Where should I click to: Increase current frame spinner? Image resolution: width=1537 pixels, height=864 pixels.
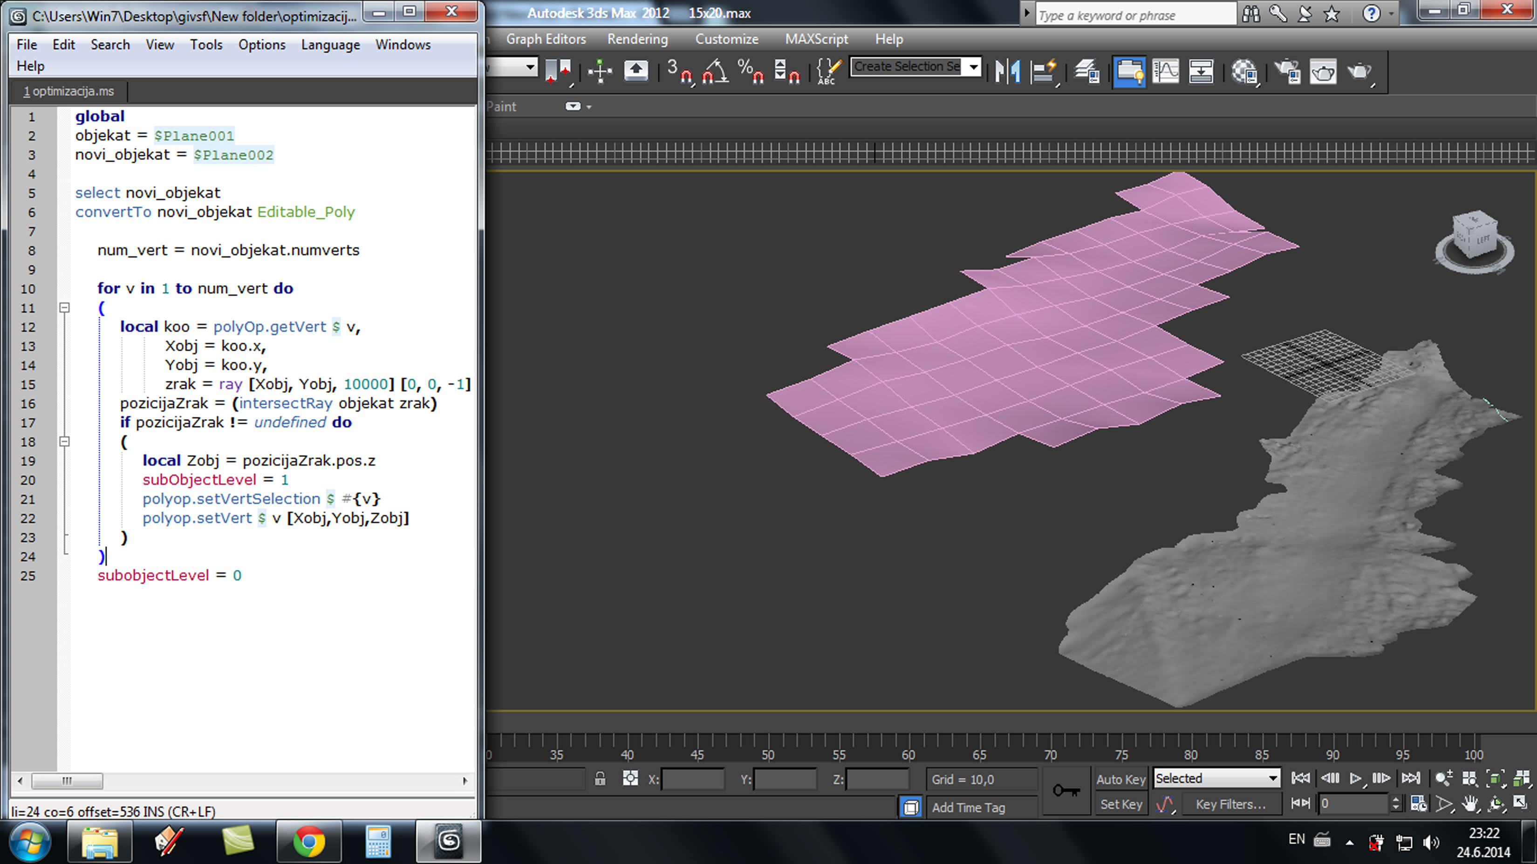pos(1395,799)
